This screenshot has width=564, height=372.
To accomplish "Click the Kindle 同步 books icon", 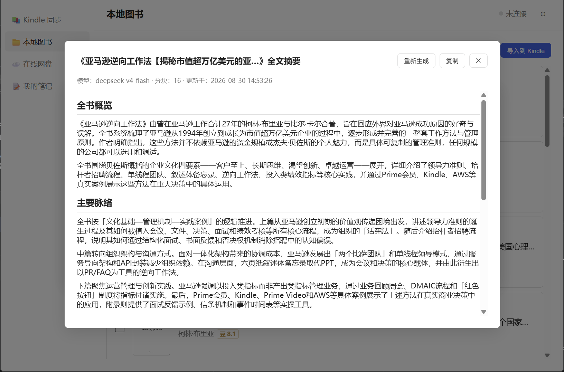I will pos(16,20).
